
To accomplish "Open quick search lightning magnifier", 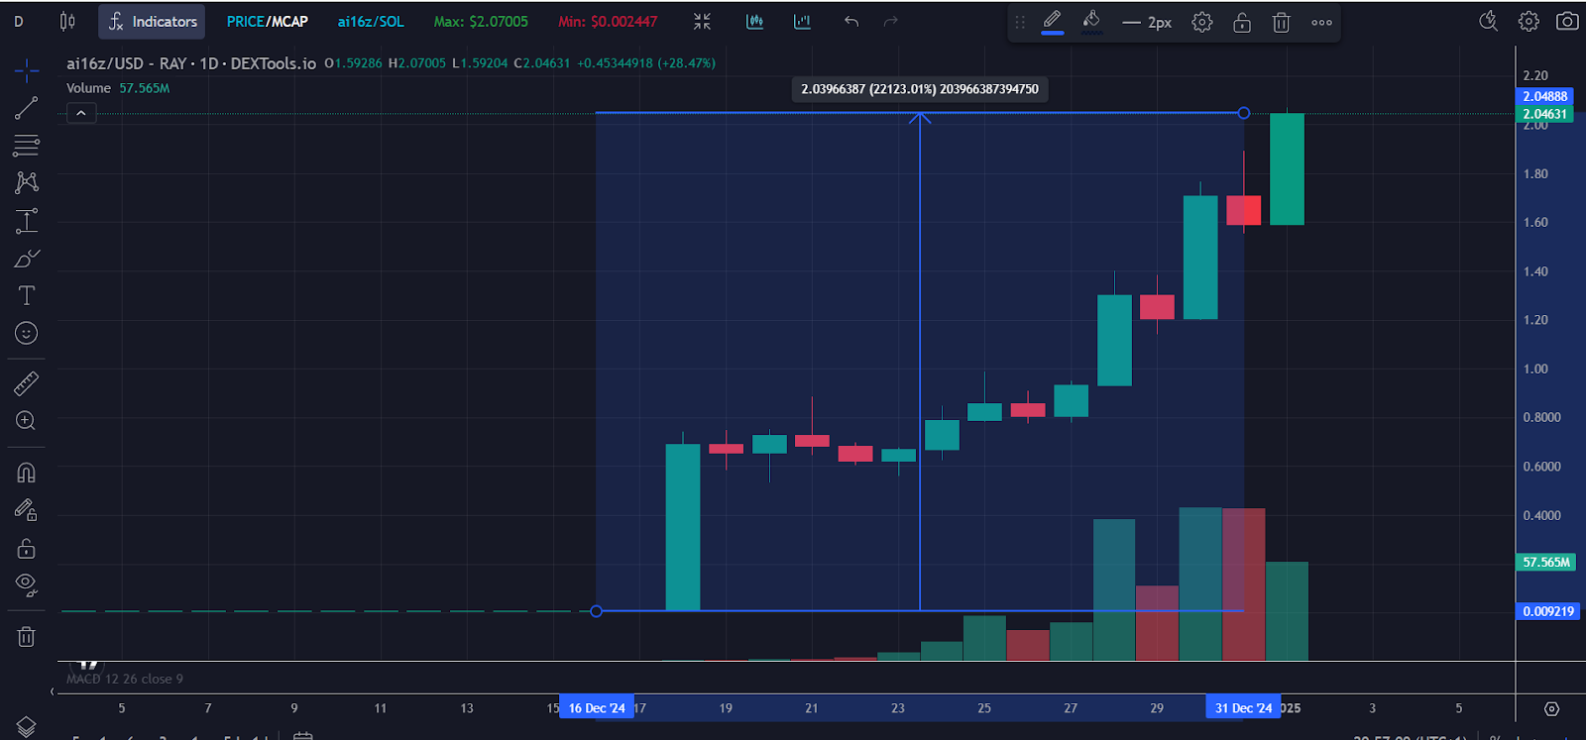I will [x=1488, y=21].
